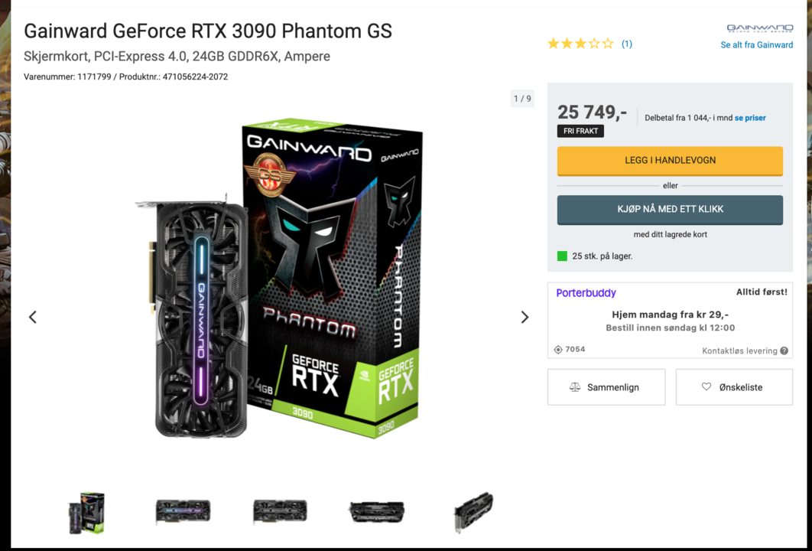The height and width of the screenshot is (551, 812).
Task: Select the third product thumbnail
Action: click(x=280, y=511)
